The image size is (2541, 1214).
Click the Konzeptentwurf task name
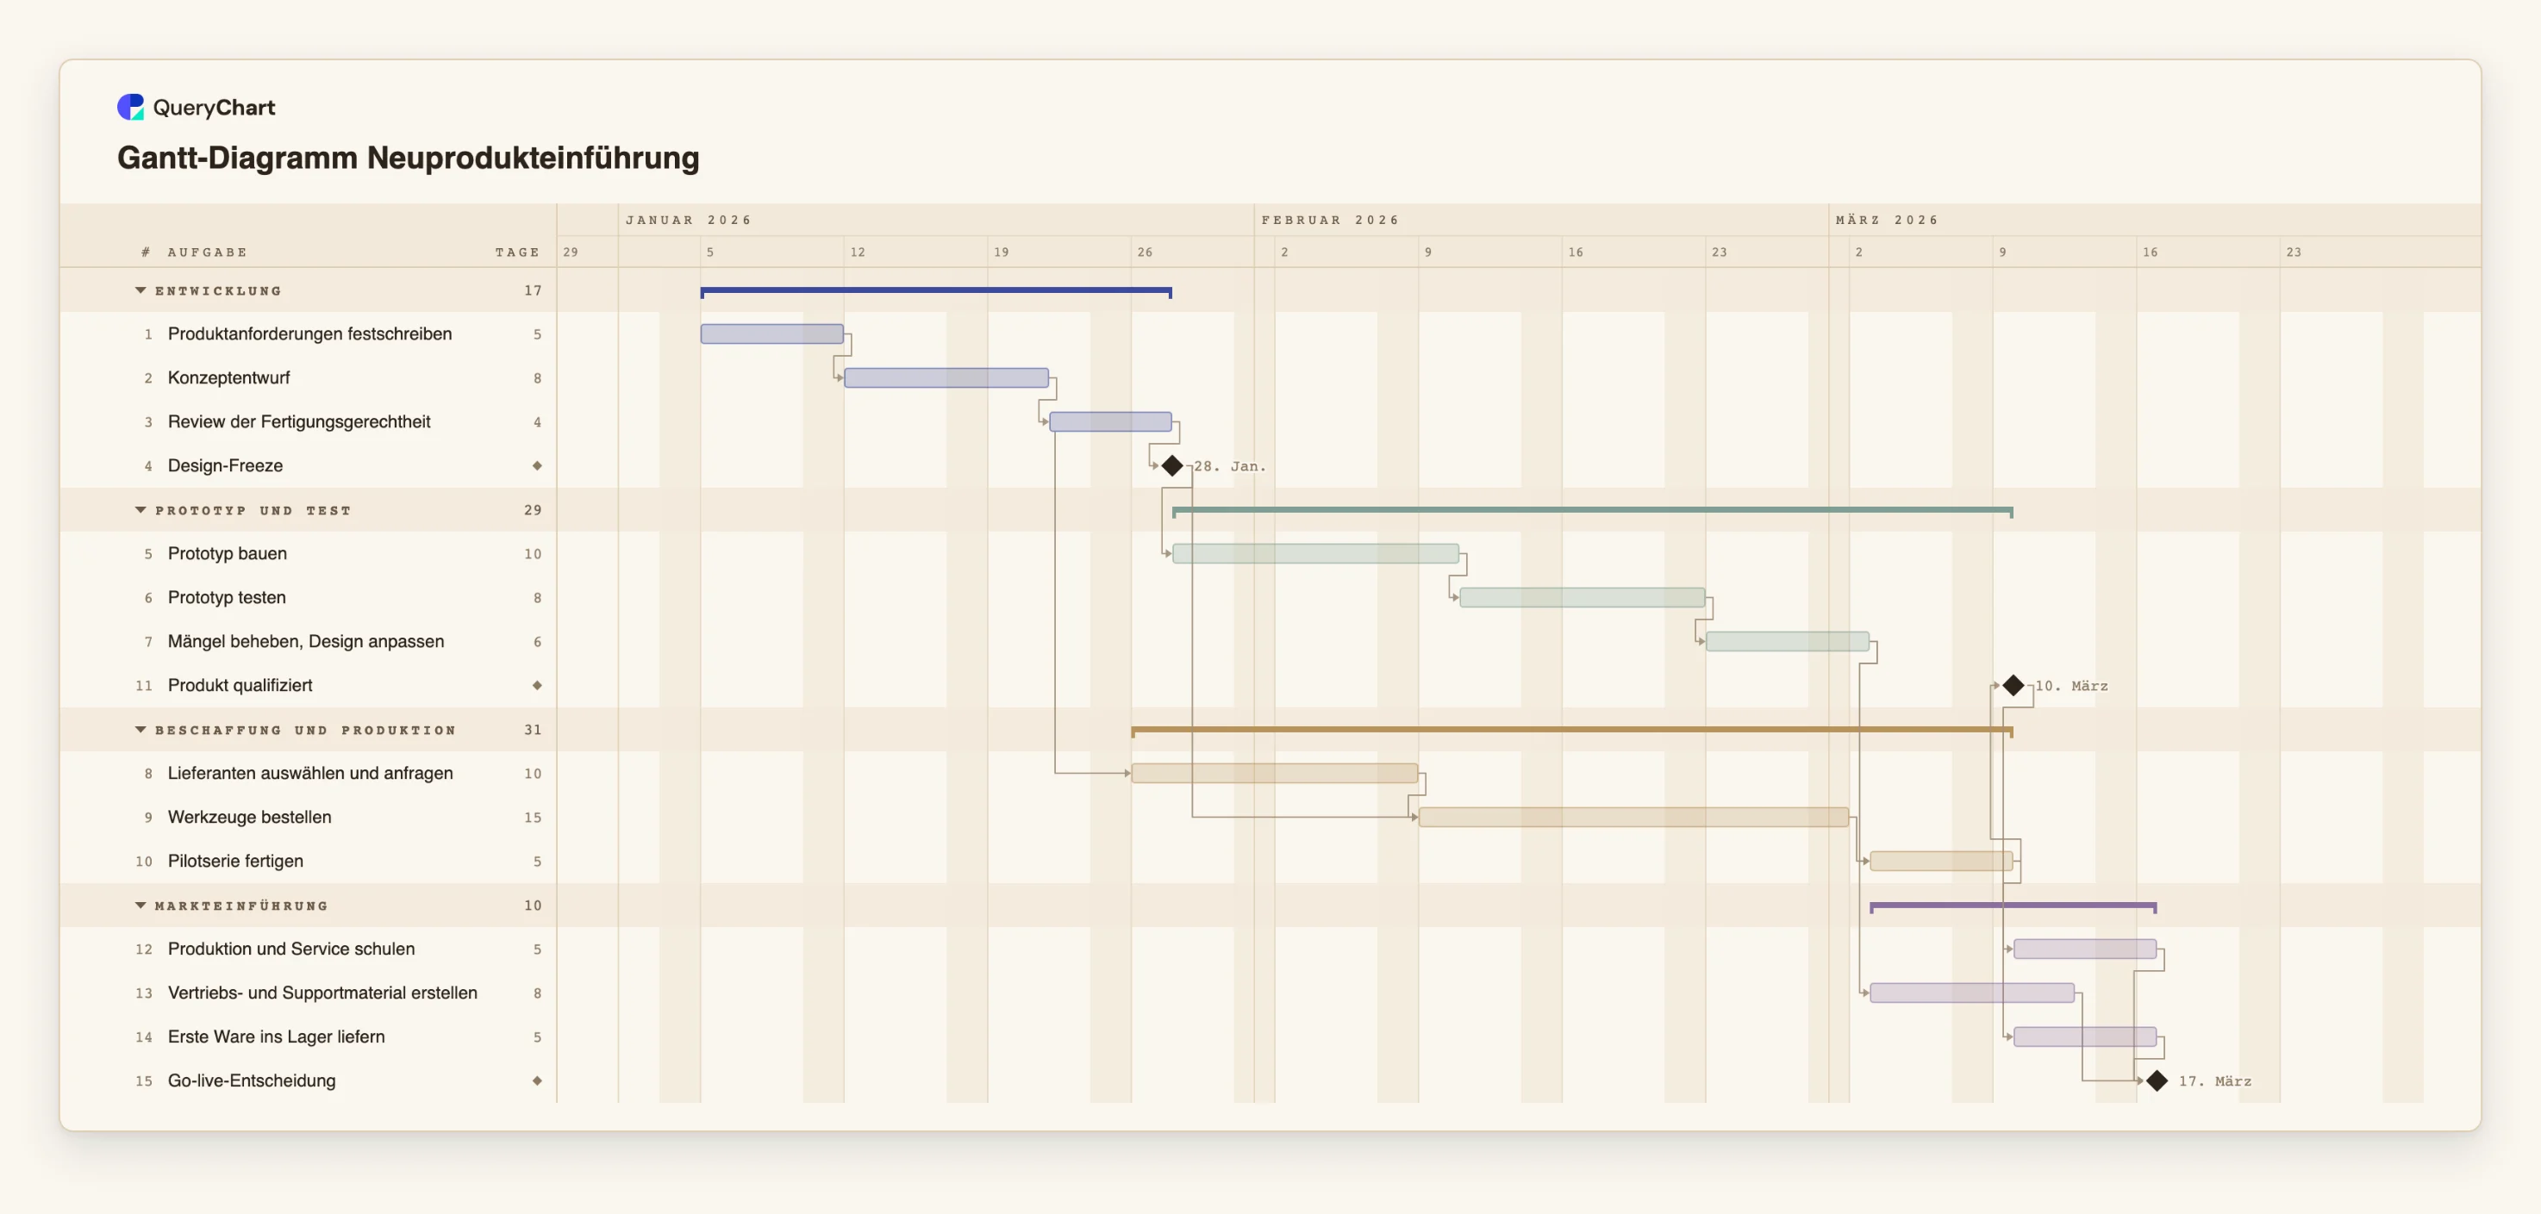pos(229,377)
